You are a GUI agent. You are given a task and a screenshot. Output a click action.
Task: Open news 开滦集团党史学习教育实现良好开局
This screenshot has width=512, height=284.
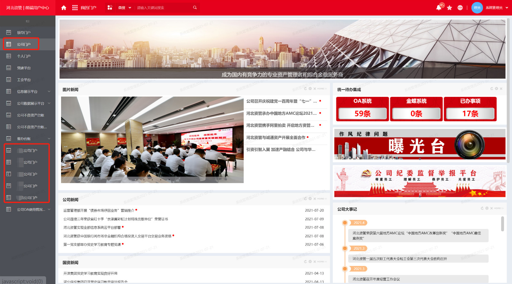90,273
